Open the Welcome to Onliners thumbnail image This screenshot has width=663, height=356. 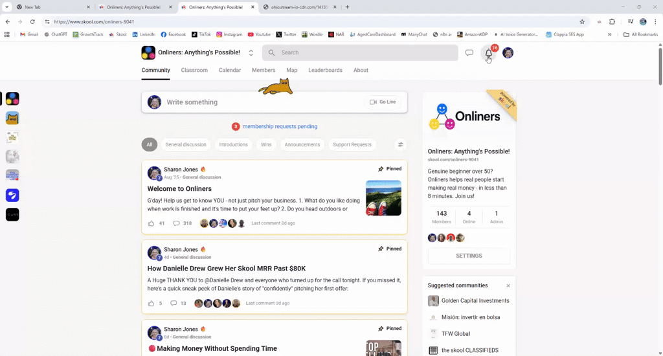coord(383,198)
